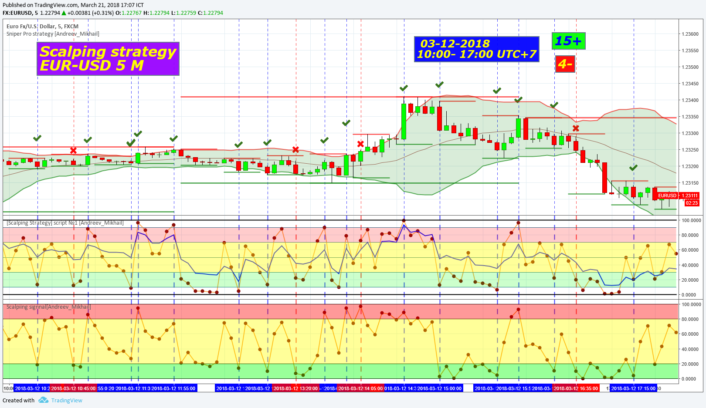Select the 'Euro Fx/U.S. Dollar, 5, FXCM' title
This screenshot has height=408, width=706.
click(x=42, y=26)
